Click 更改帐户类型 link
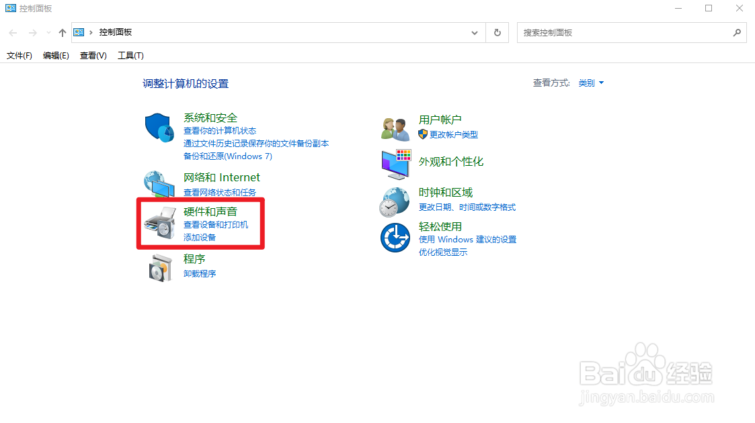The width and height of the screenshot is (755, 423). pyautogui.click(x=454, y=134)
